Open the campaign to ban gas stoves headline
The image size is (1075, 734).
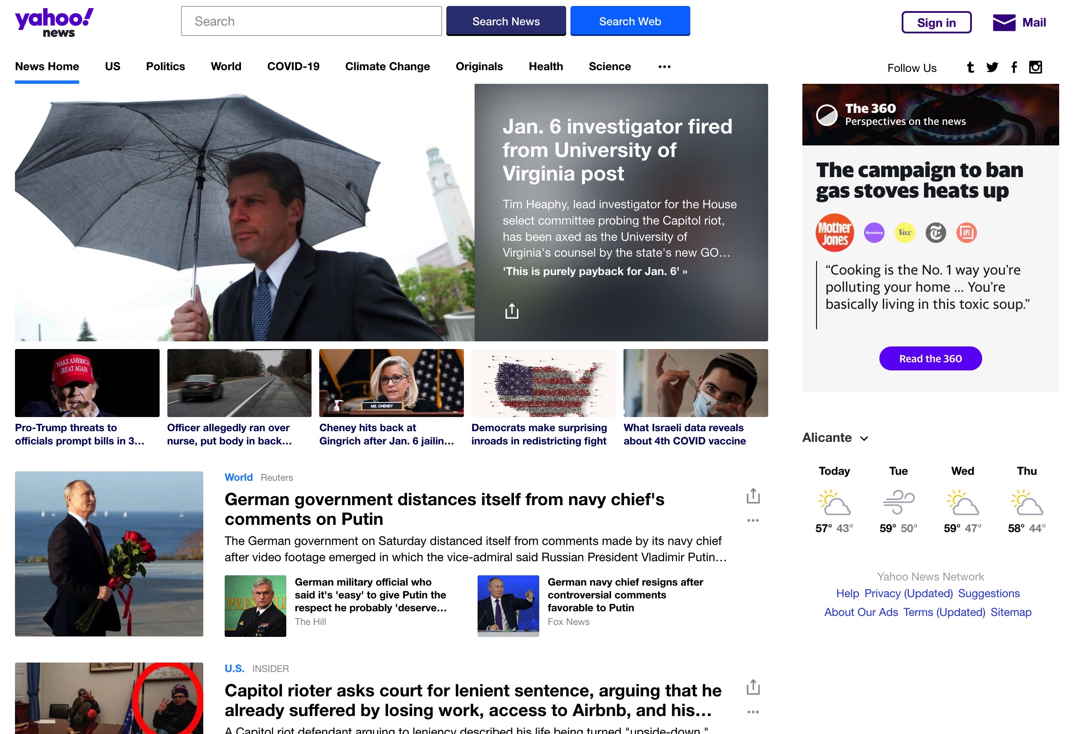[x=919, y=180]
